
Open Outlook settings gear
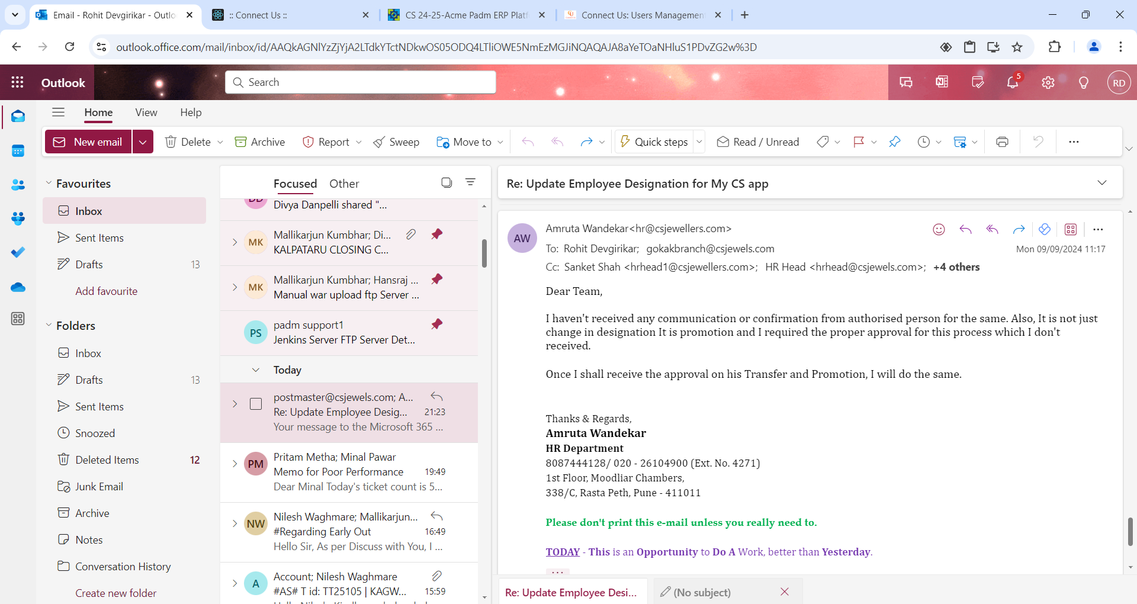(x=1048, y=82)
